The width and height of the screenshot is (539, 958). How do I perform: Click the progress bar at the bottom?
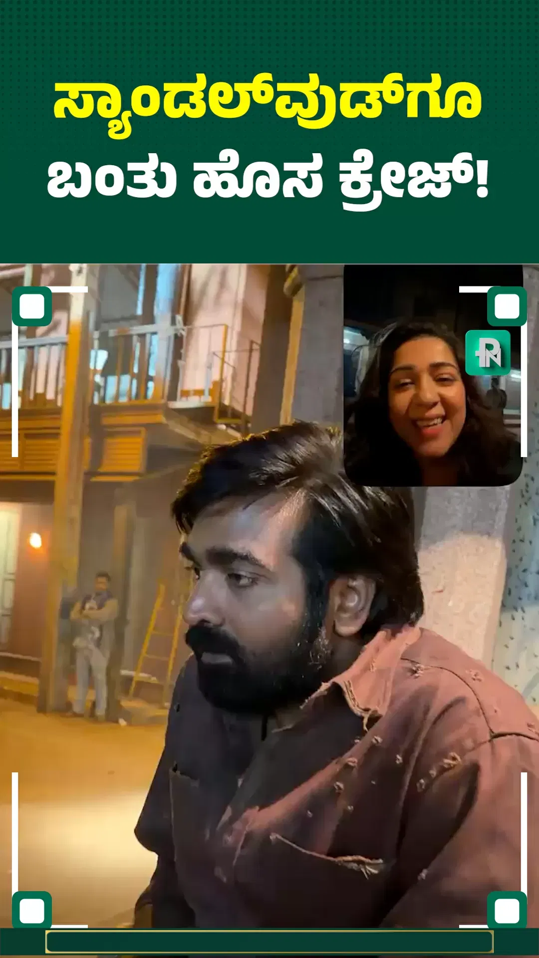click(269, 942)
